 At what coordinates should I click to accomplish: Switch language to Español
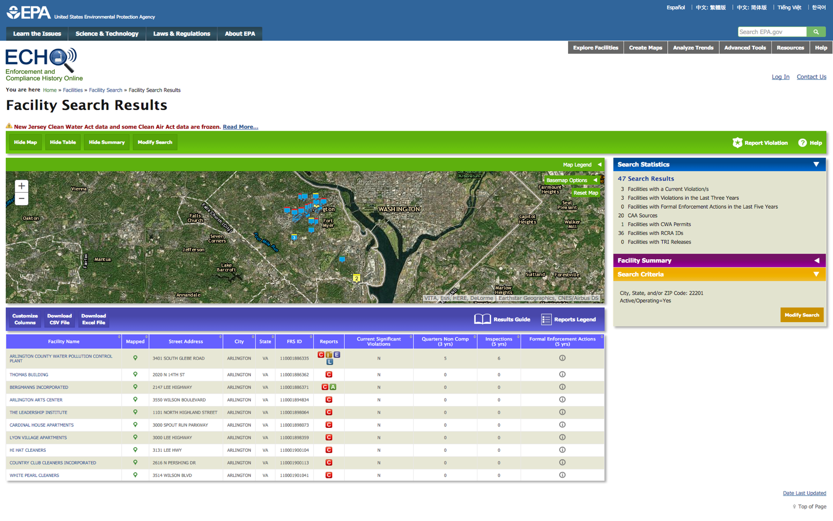(676, 7)
